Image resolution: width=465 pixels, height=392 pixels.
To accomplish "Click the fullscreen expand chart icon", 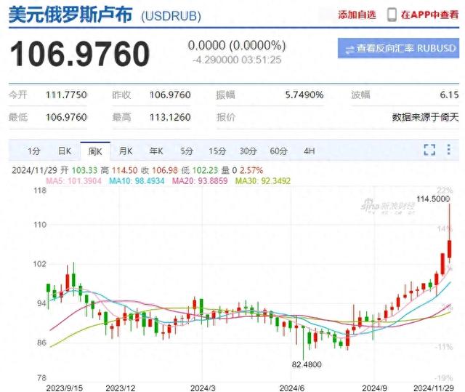I will (x=429, y=151).
